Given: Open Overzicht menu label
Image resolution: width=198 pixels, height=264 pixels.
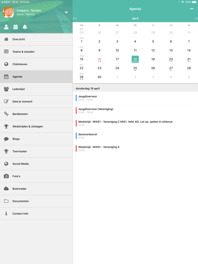Looking at the screenshot, I should [x=19, y=39].
